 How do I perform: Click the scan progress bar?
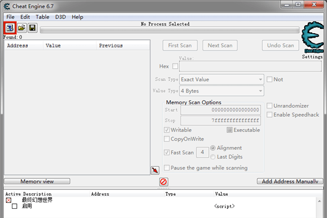[169, 30]
